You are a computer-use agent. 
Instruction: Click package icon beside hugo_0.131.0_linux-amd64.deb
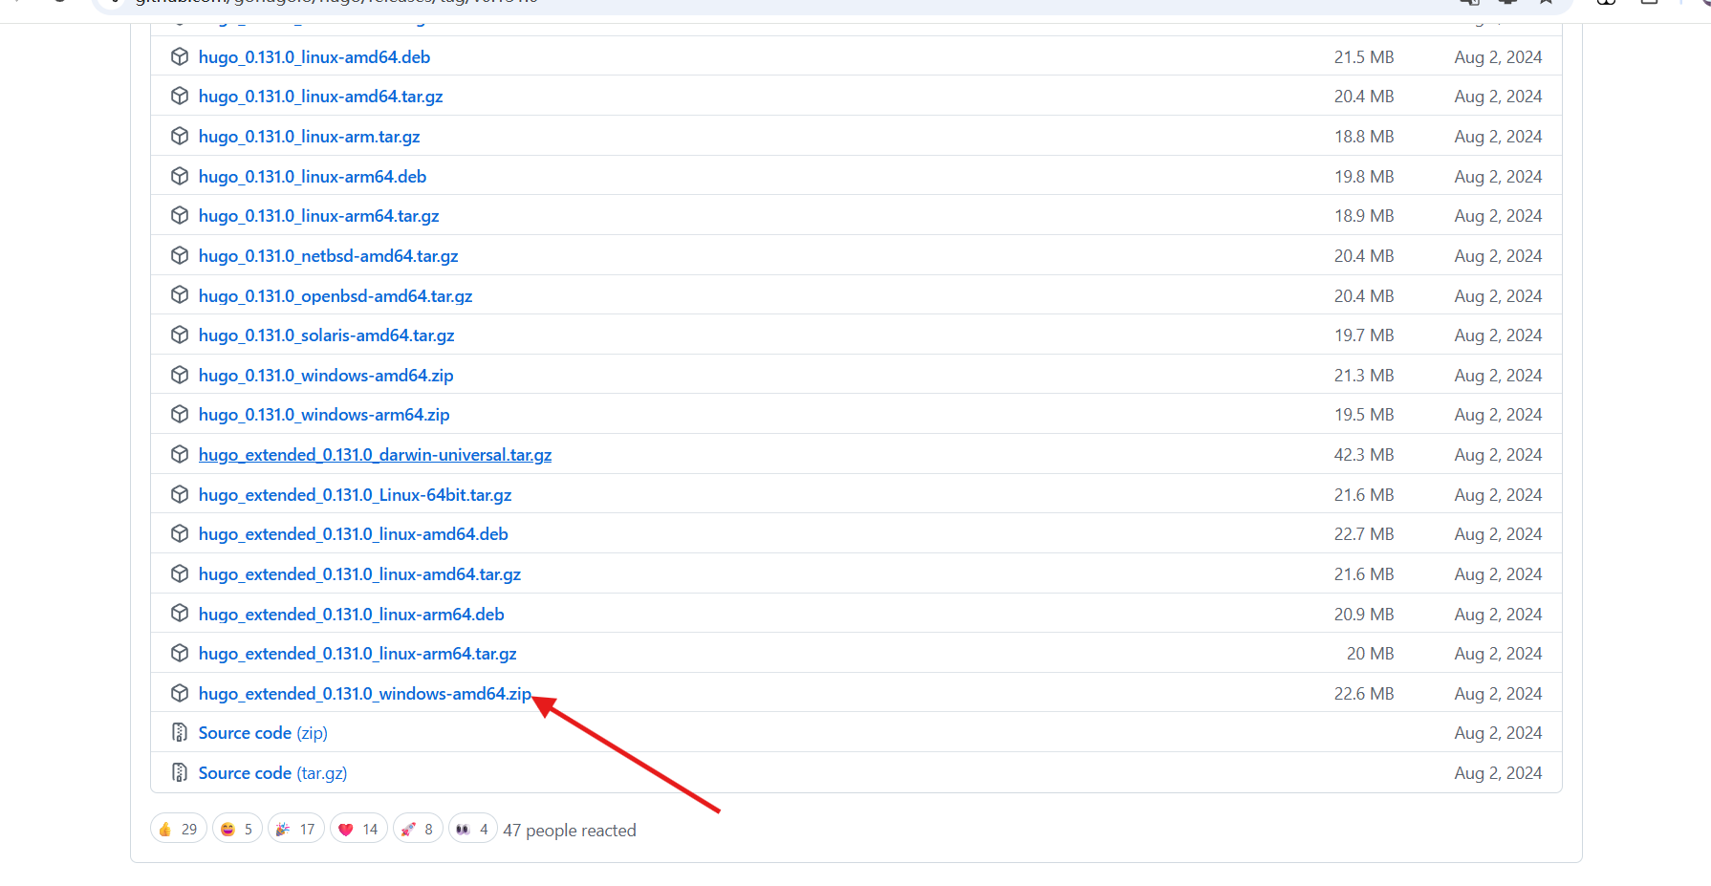point(179,57)
